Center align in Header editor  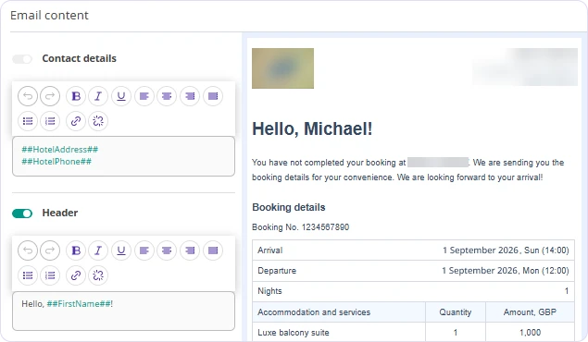(x=167, y=250)
